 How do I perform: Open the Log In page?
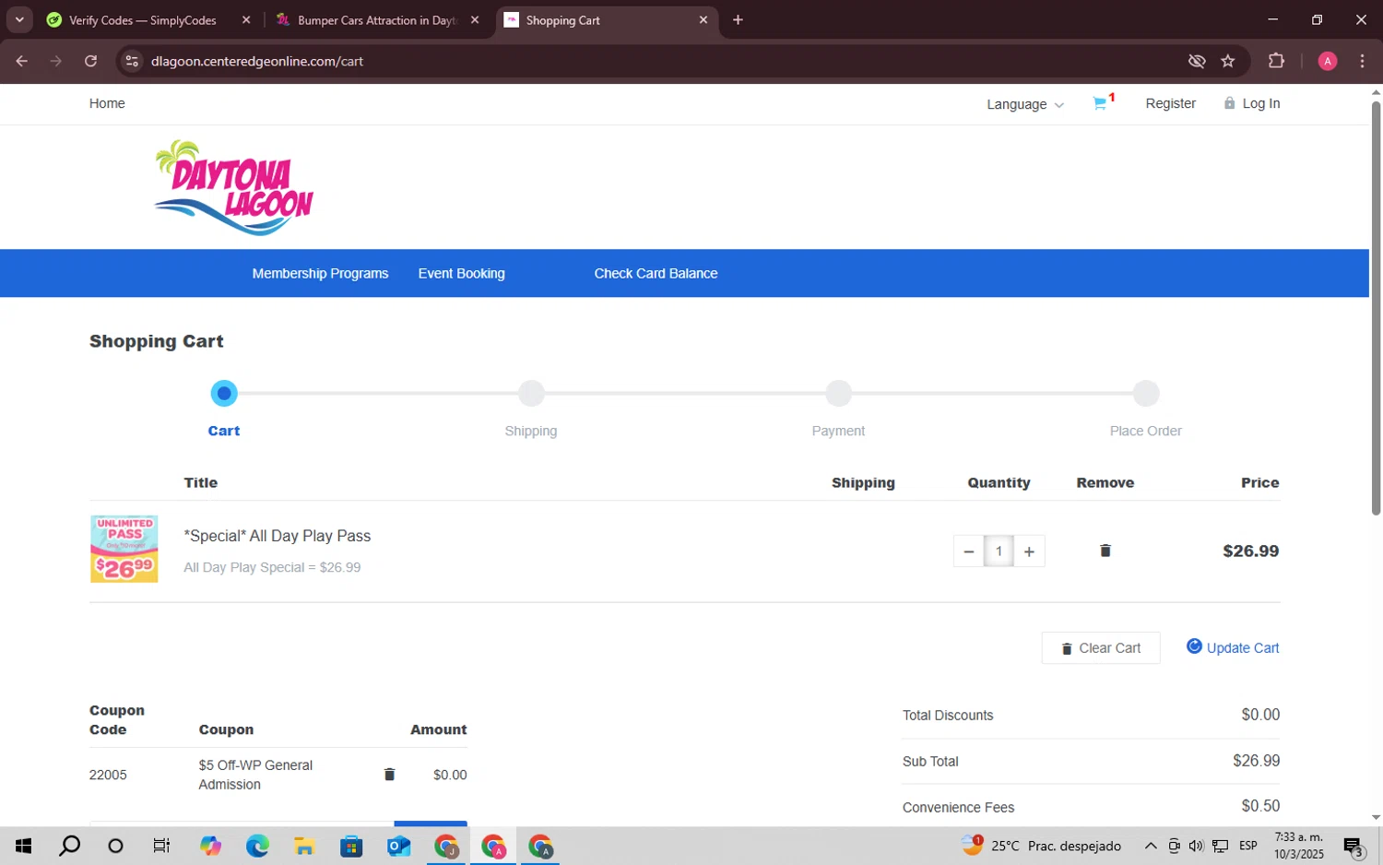click(x=1251, y=103)
